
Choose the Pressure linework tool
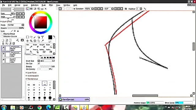point(36,51)
